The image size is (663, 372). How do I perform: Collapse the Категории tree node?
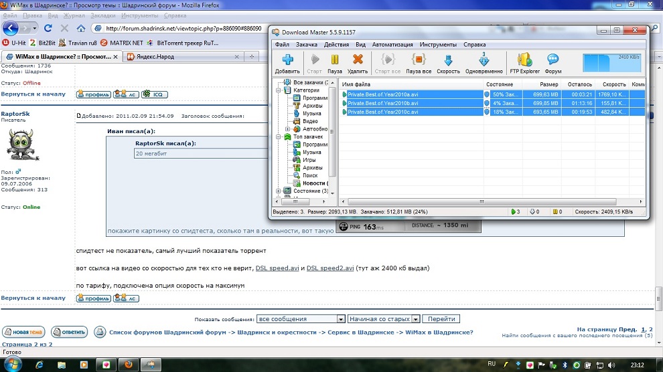pos(278,90)
